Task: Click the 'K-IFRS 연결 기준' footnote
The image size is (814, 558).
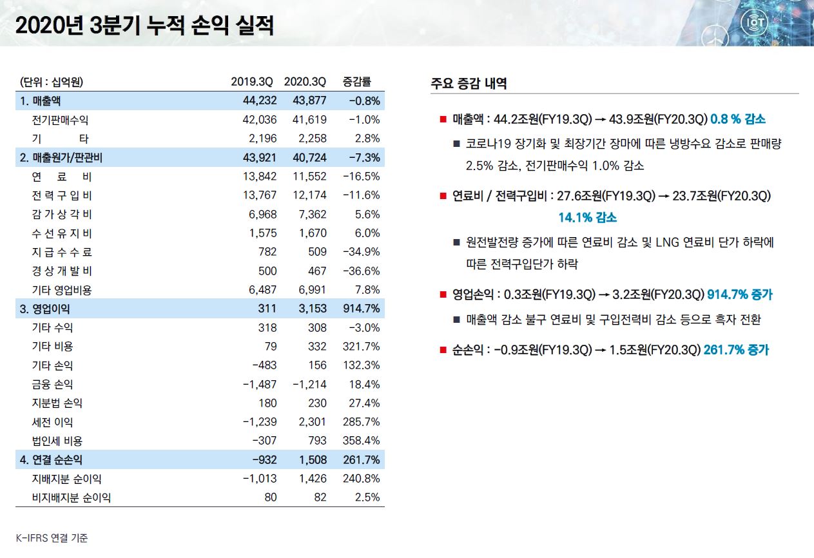Action: pos(52,538)
